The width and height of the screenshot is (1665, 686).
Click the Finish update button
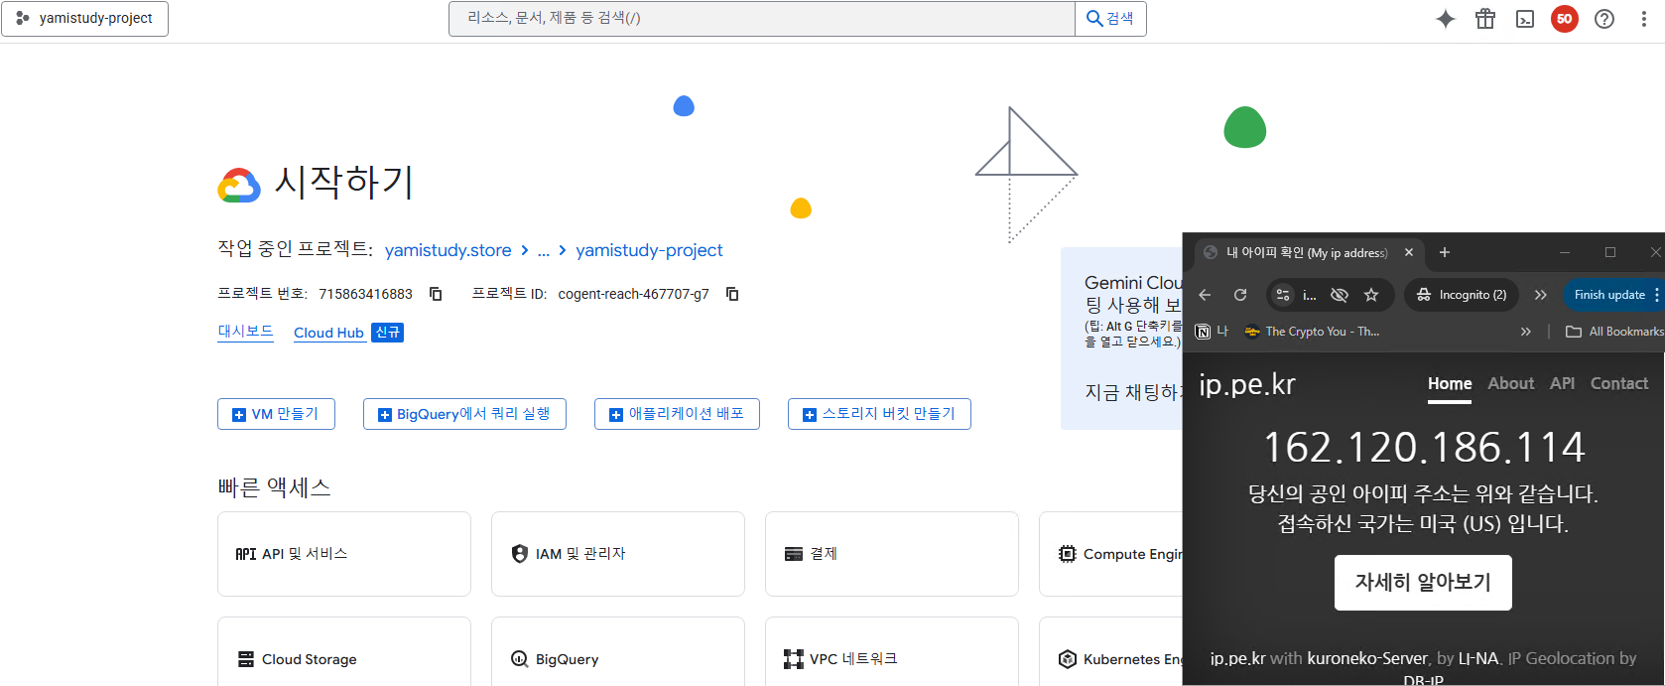tap(1609, 295)
